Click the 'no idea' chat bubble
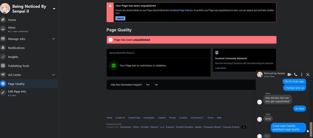The image size is (313, 138). pos(299,109)
